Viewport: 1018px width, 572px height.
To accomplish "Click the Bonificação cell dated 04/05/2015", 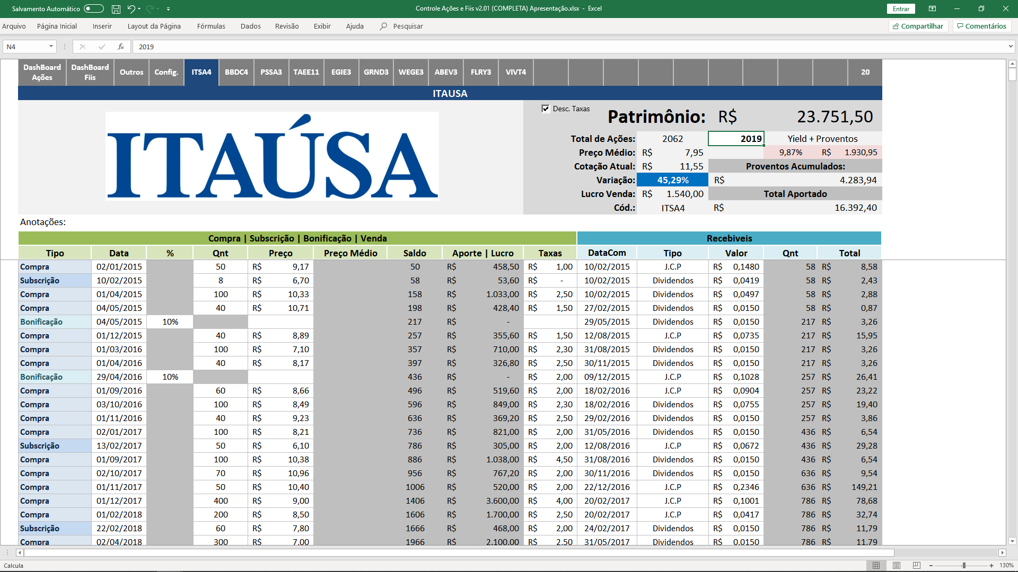I will click(55, 322).
